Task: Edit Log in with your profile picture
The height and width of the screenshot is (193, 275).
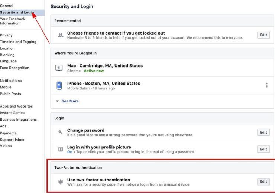Action: pos(263,149)
